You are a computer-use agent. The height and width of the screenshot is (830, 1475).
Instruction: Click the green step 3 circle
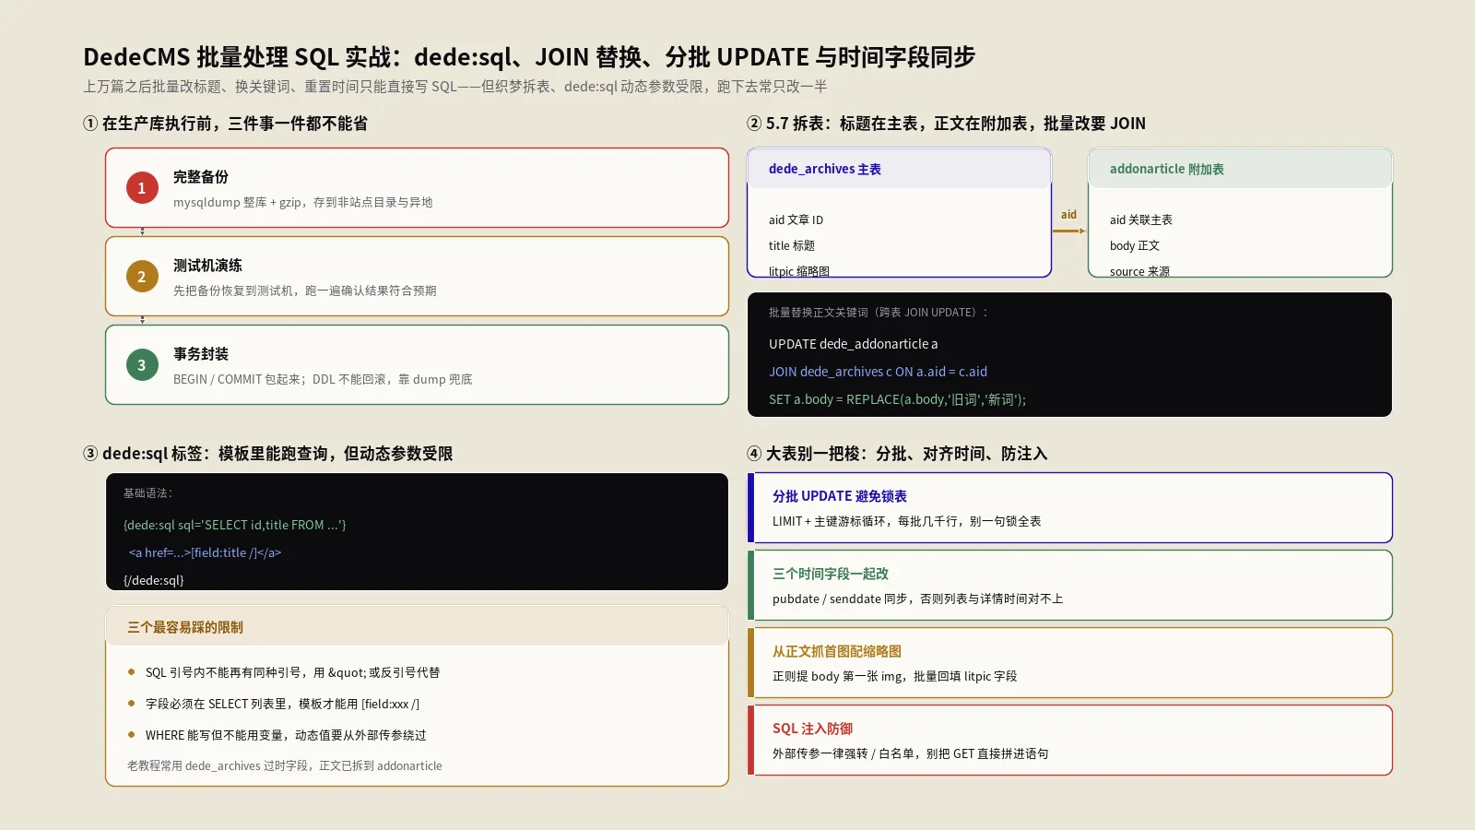[142, 365]
